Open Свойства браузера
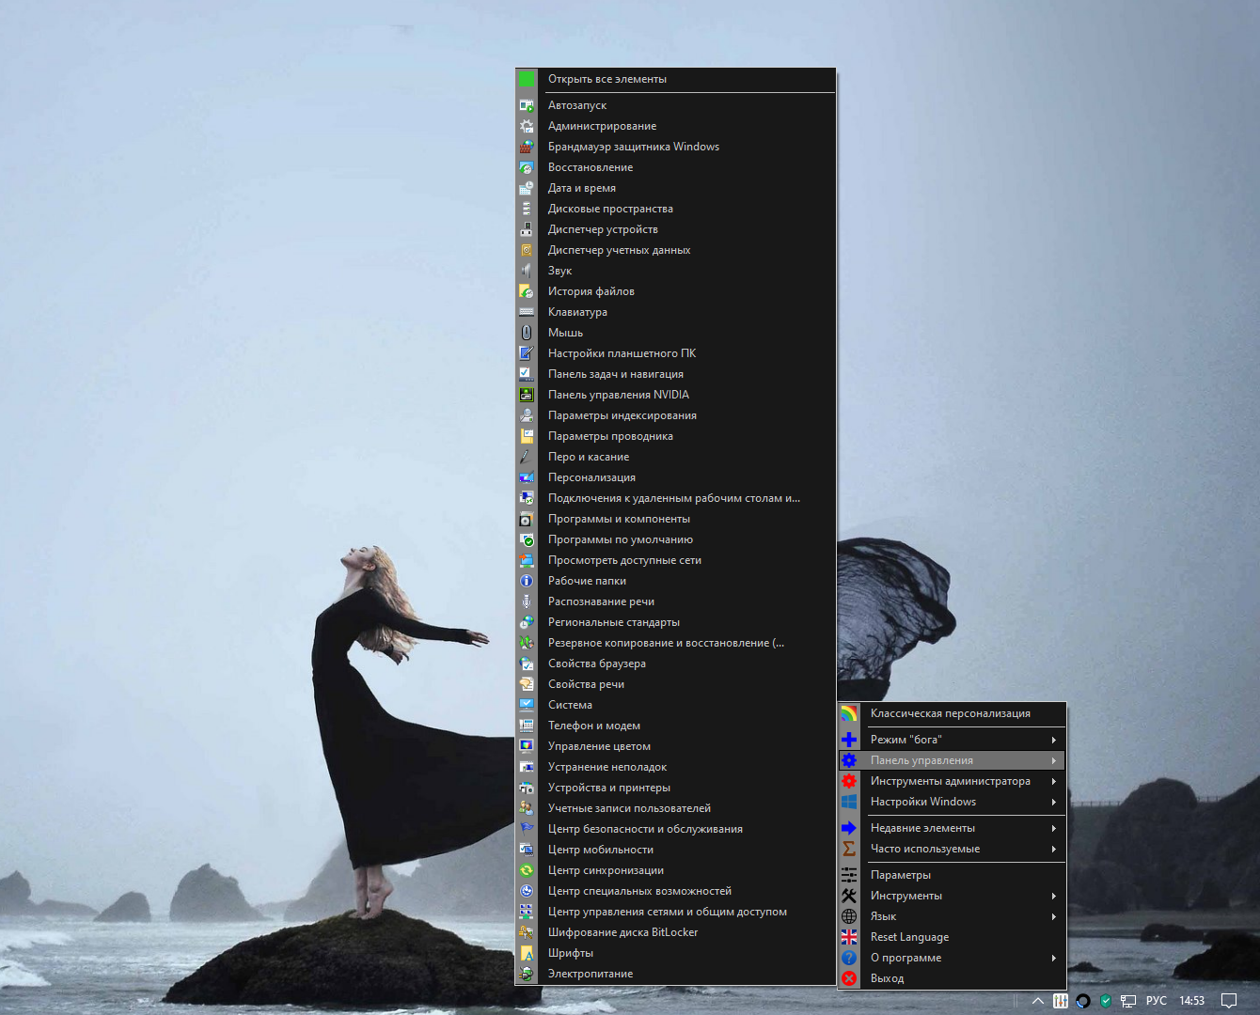The height and width of the screenshot is (1015, 1260). pyautogui.click(x=675, y=664)
